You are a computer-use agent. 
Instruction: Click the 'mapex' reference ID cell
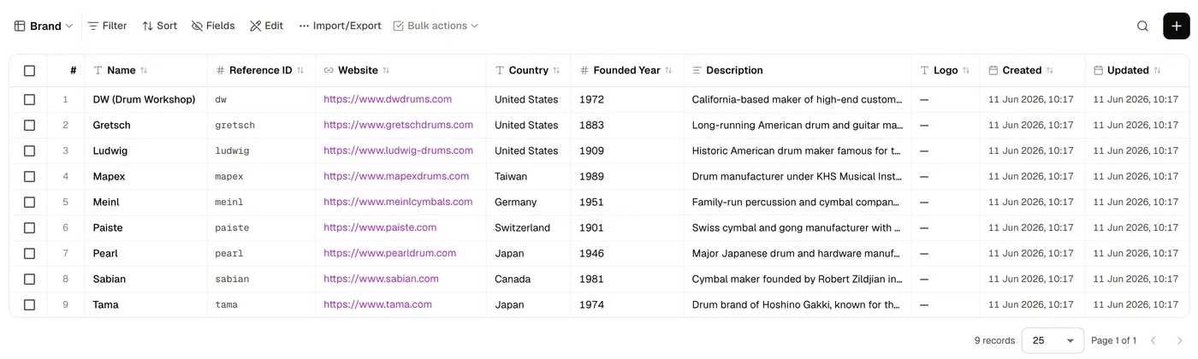coord(261,176)
